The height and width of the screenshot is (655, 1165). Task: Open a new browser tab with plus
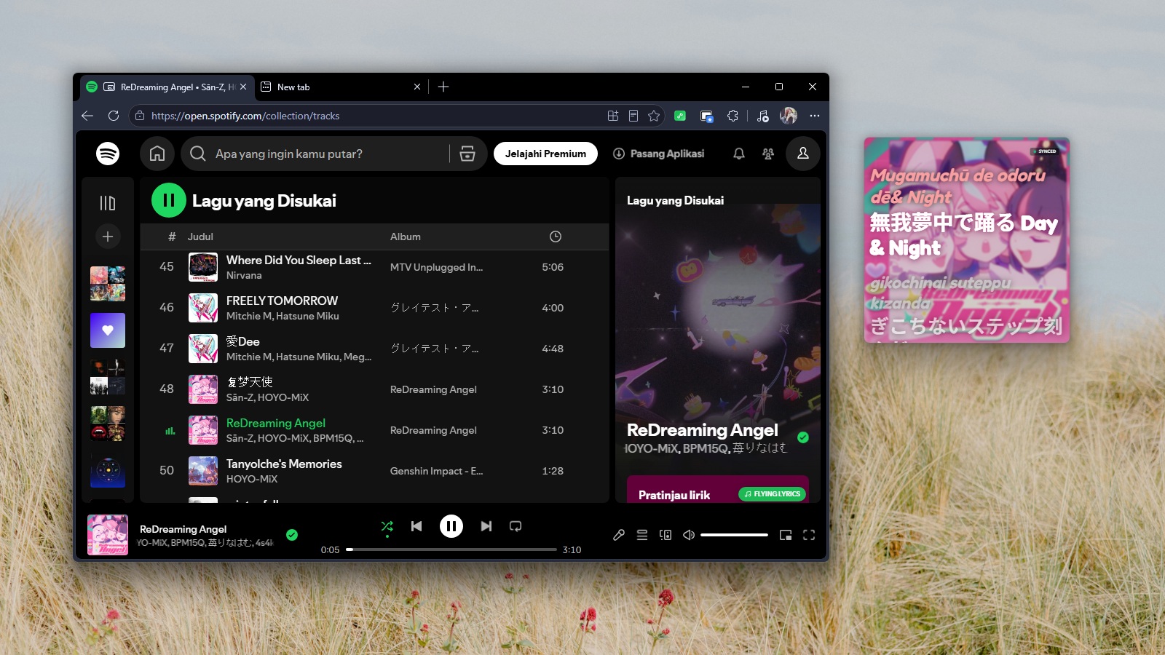443,87
